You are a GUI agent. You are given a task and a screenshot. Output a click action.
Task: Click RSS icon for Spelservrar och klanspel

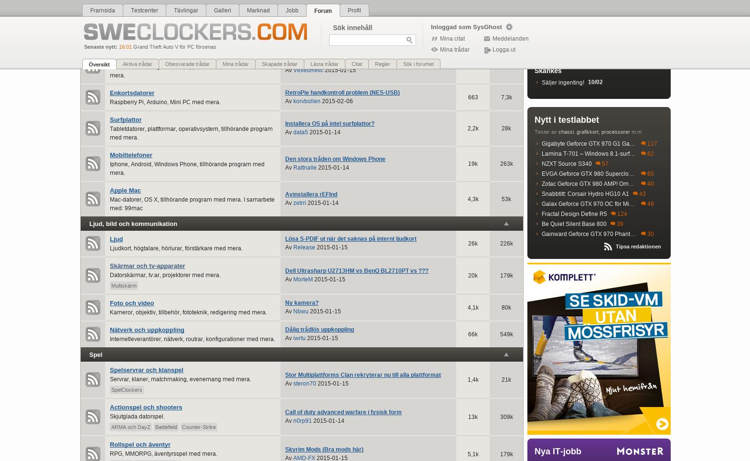click(93, 379)
